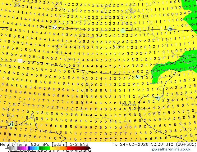Click the blank light green contour label box
The height and width of the screenshot is (152, 197).
point(123,31)
